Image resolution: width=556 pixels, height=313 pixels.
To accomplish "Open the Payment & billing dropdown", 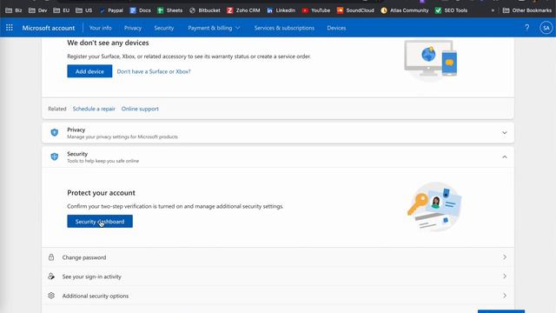I will coord(214,28).
